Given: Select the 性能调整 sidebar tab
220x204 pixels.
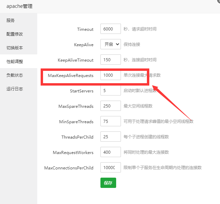Looking at the screenshot, I should [15, 62].
